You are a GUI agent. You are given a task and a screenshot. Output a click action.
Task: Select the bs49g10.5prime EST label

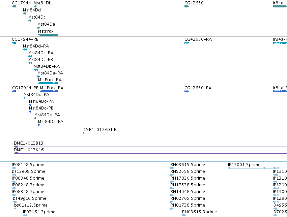[29, 198]
